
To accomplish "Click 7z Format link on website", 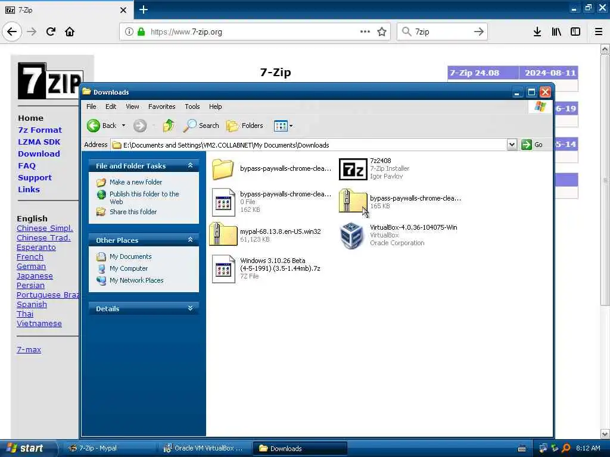I will (40, 130).
